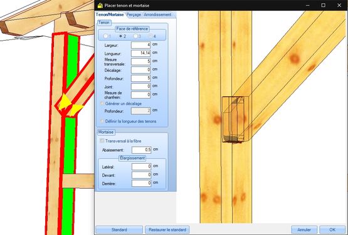Click the tenon joint in the 3D preview
348x235 pixels.
tap(235, 119)
